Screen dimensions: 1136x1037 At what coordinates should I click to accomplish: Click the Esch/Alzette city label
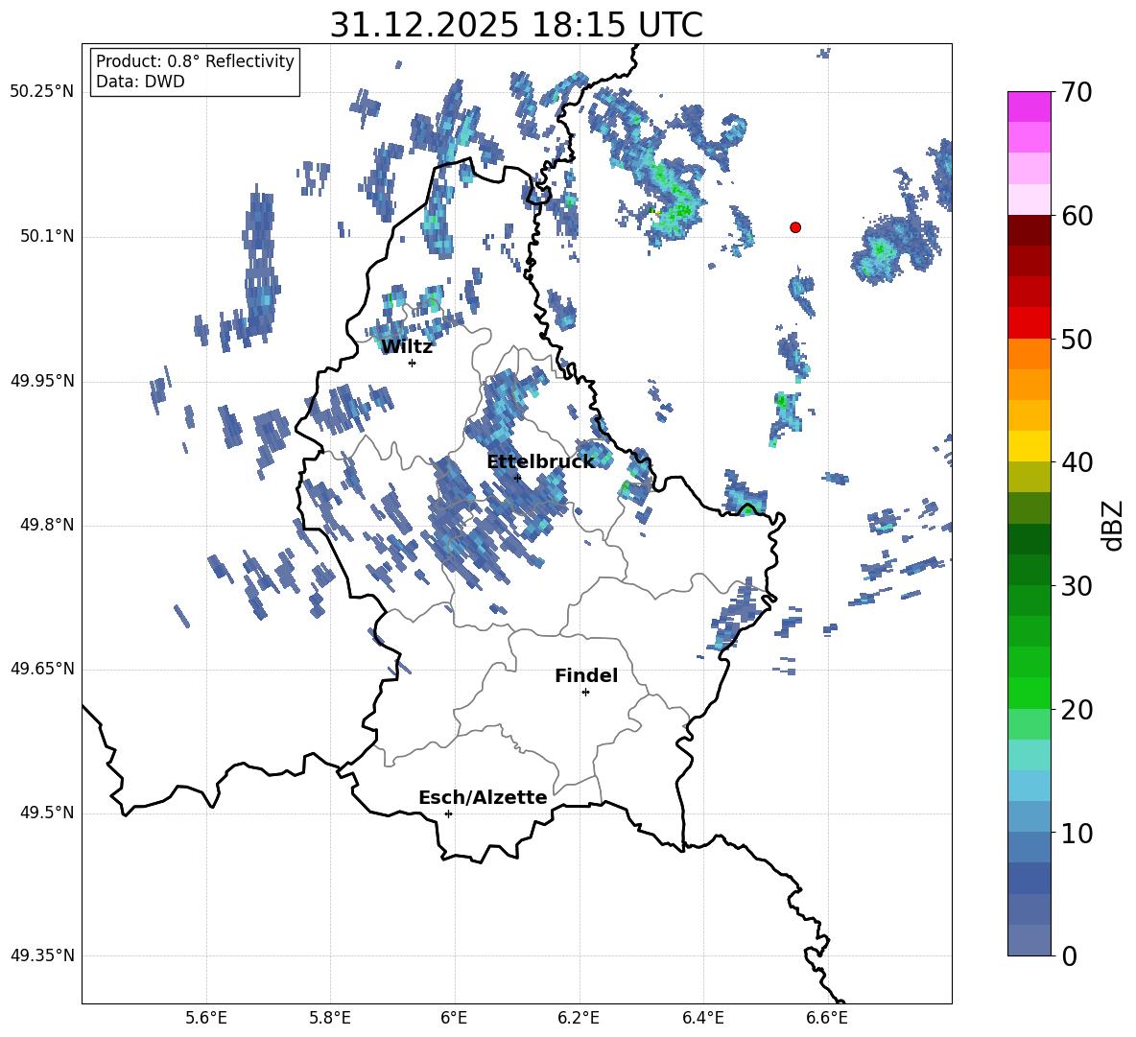(x=483, y=797)
